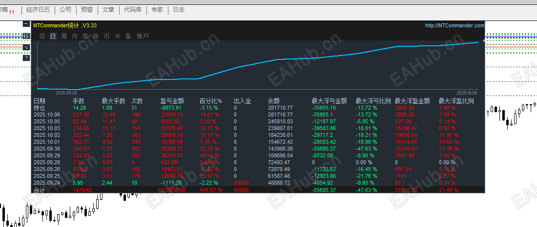Switch statistics to 月 monthly view
Viewport: 537px width, 227px height.
point(74,36)
